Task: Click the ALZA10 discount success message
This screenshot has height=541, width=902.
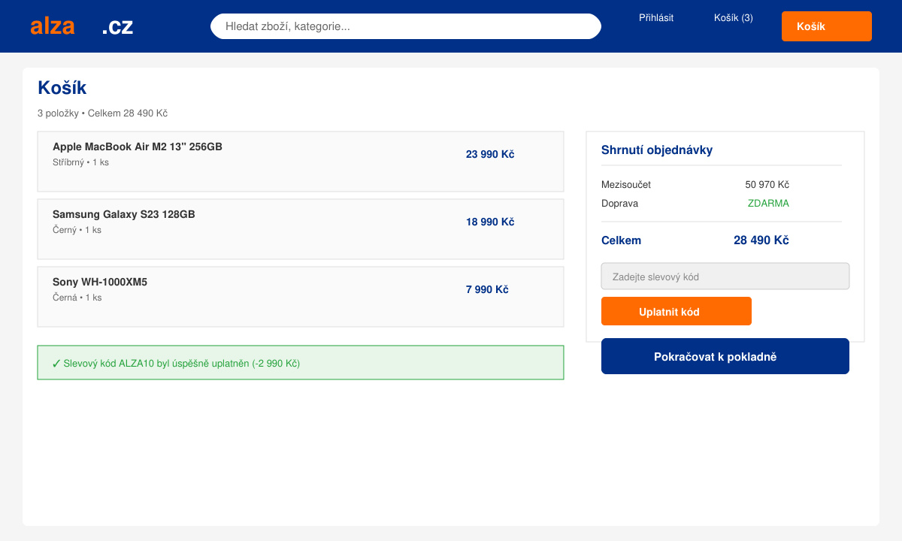Action: [301, 363]
